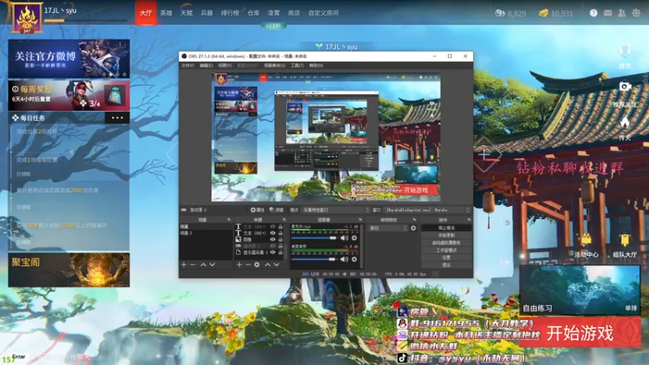This screenshot has width=649, height=365.
Task: Open the game settings gear icon
Action: tap(636, 13)
